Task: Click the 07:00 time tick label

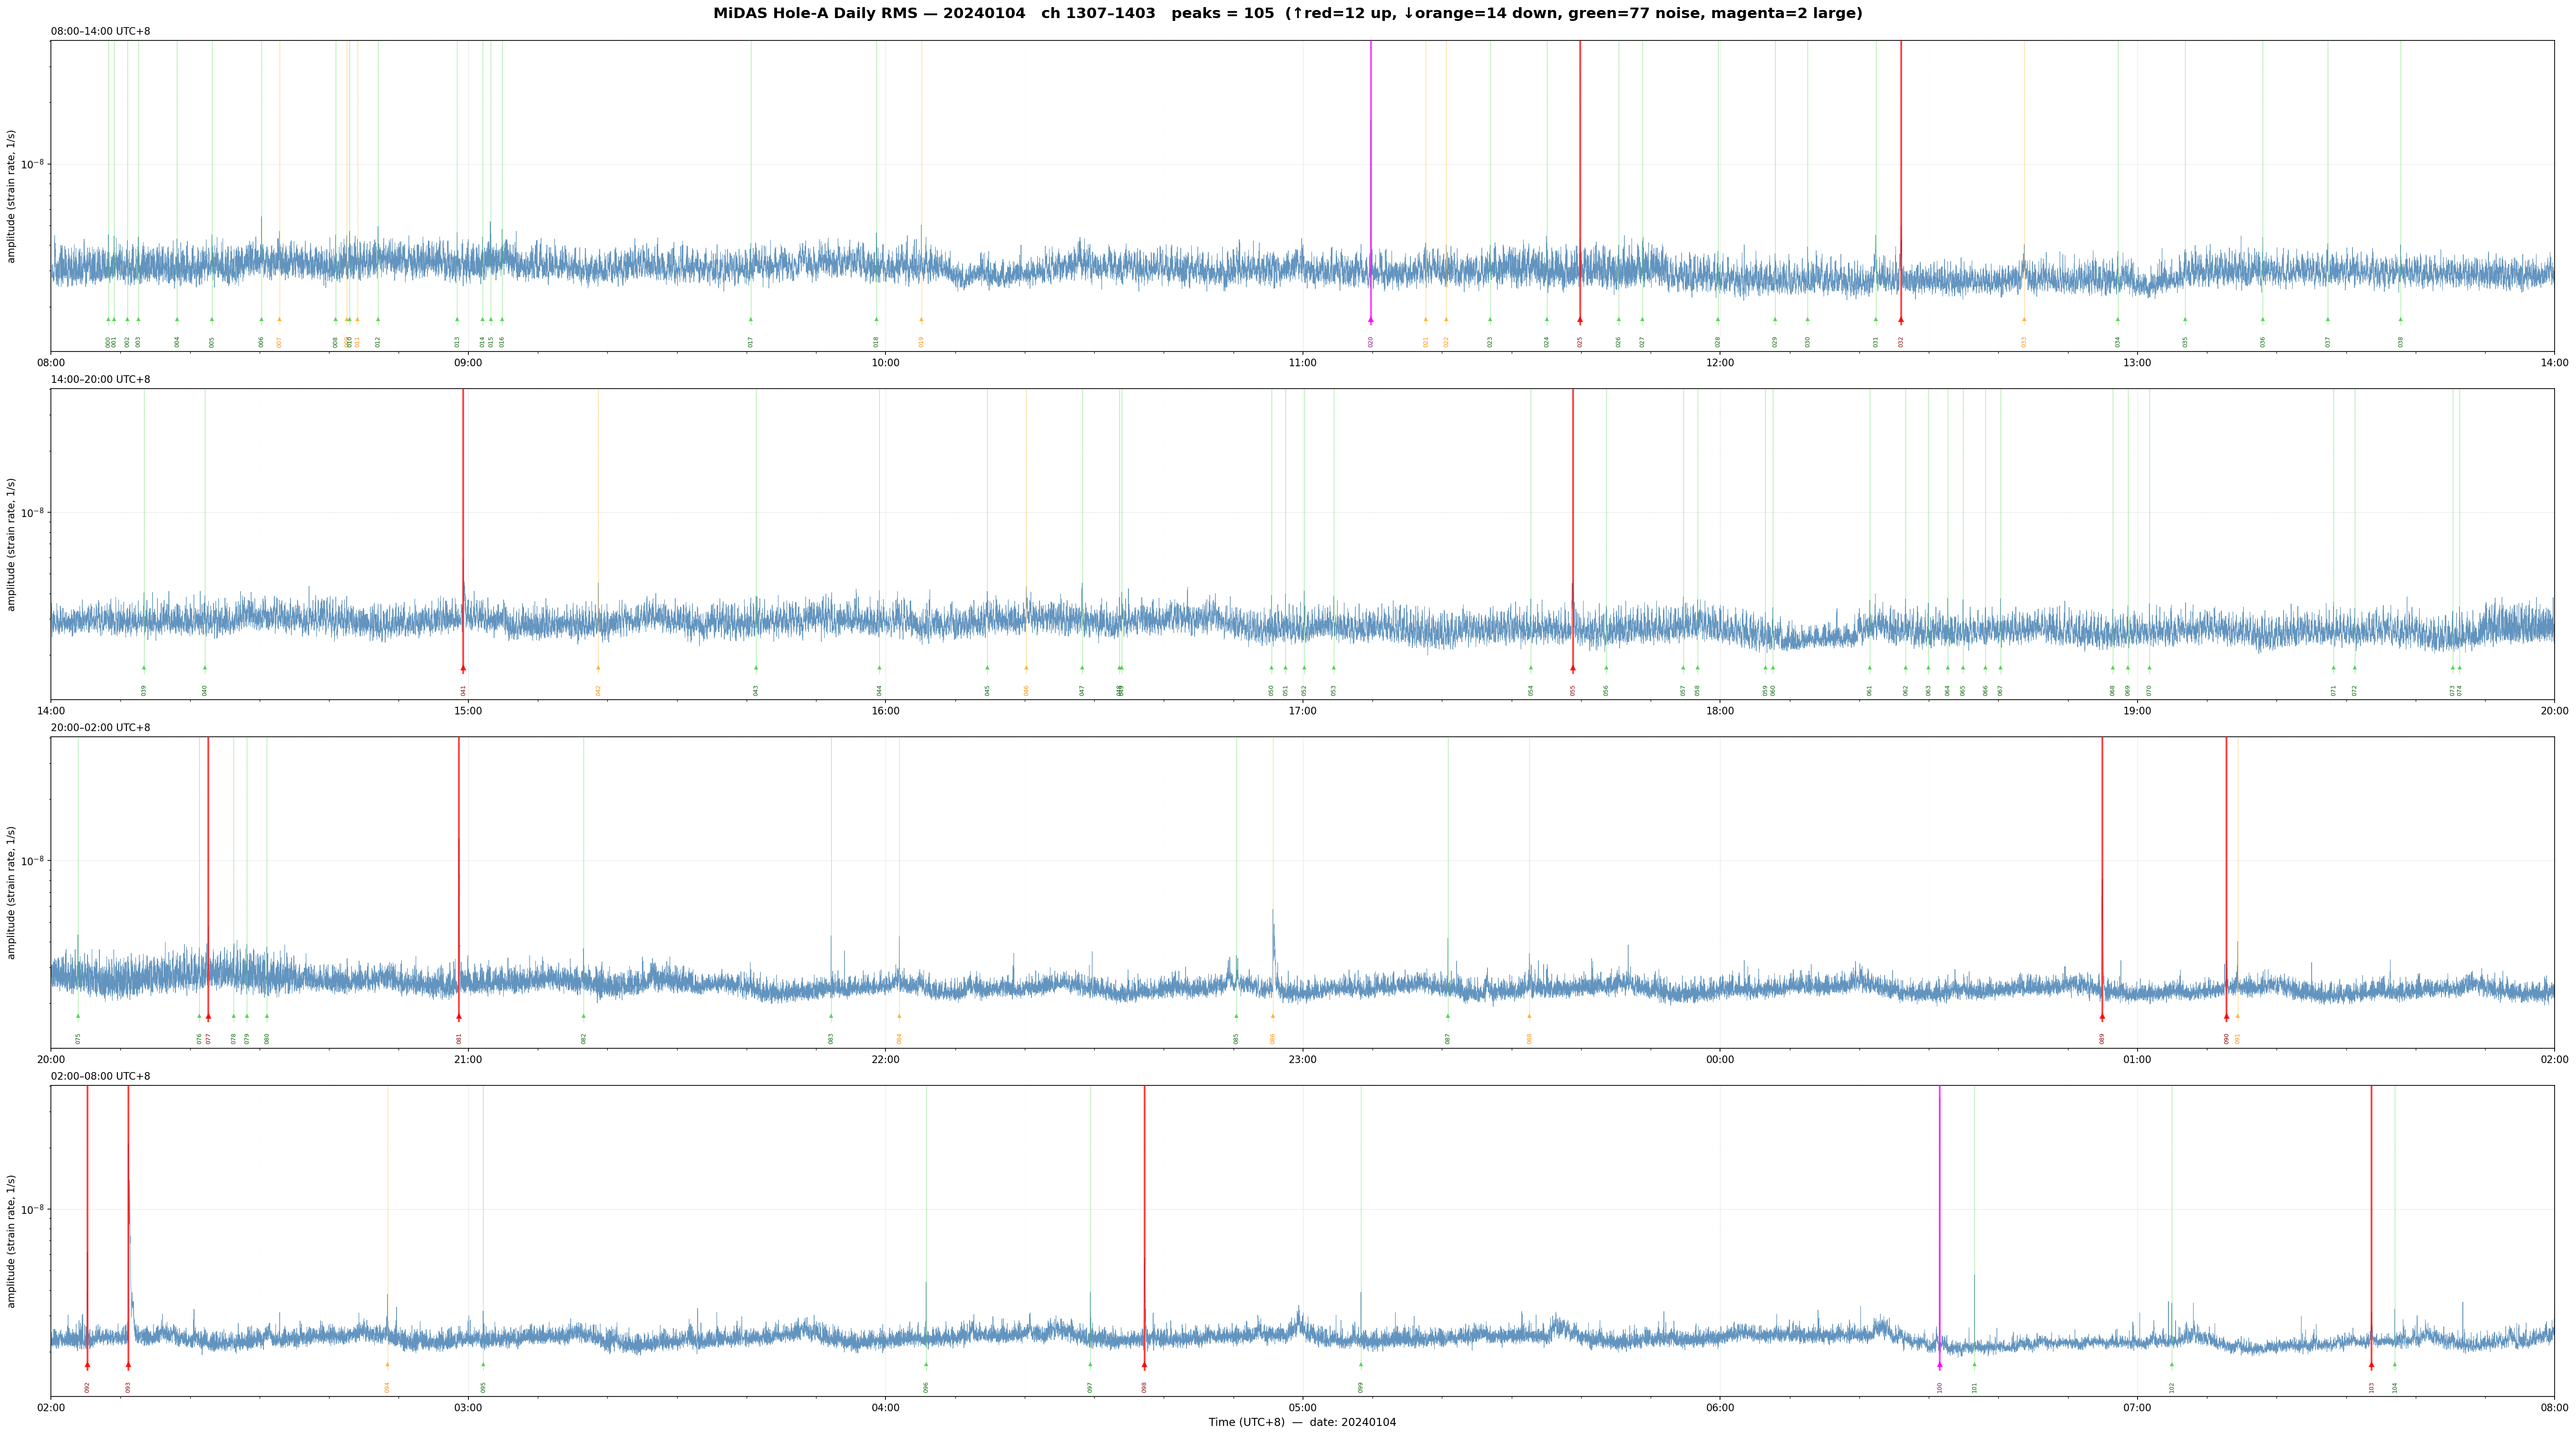Action: pyautogui.click(x=2137, y=1408)
